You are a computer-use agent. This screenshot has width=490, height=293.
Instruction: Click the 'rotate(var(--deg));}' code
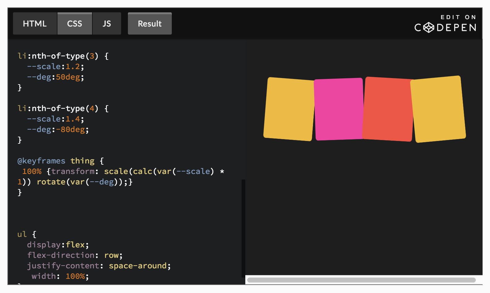[x=85, y=182]
